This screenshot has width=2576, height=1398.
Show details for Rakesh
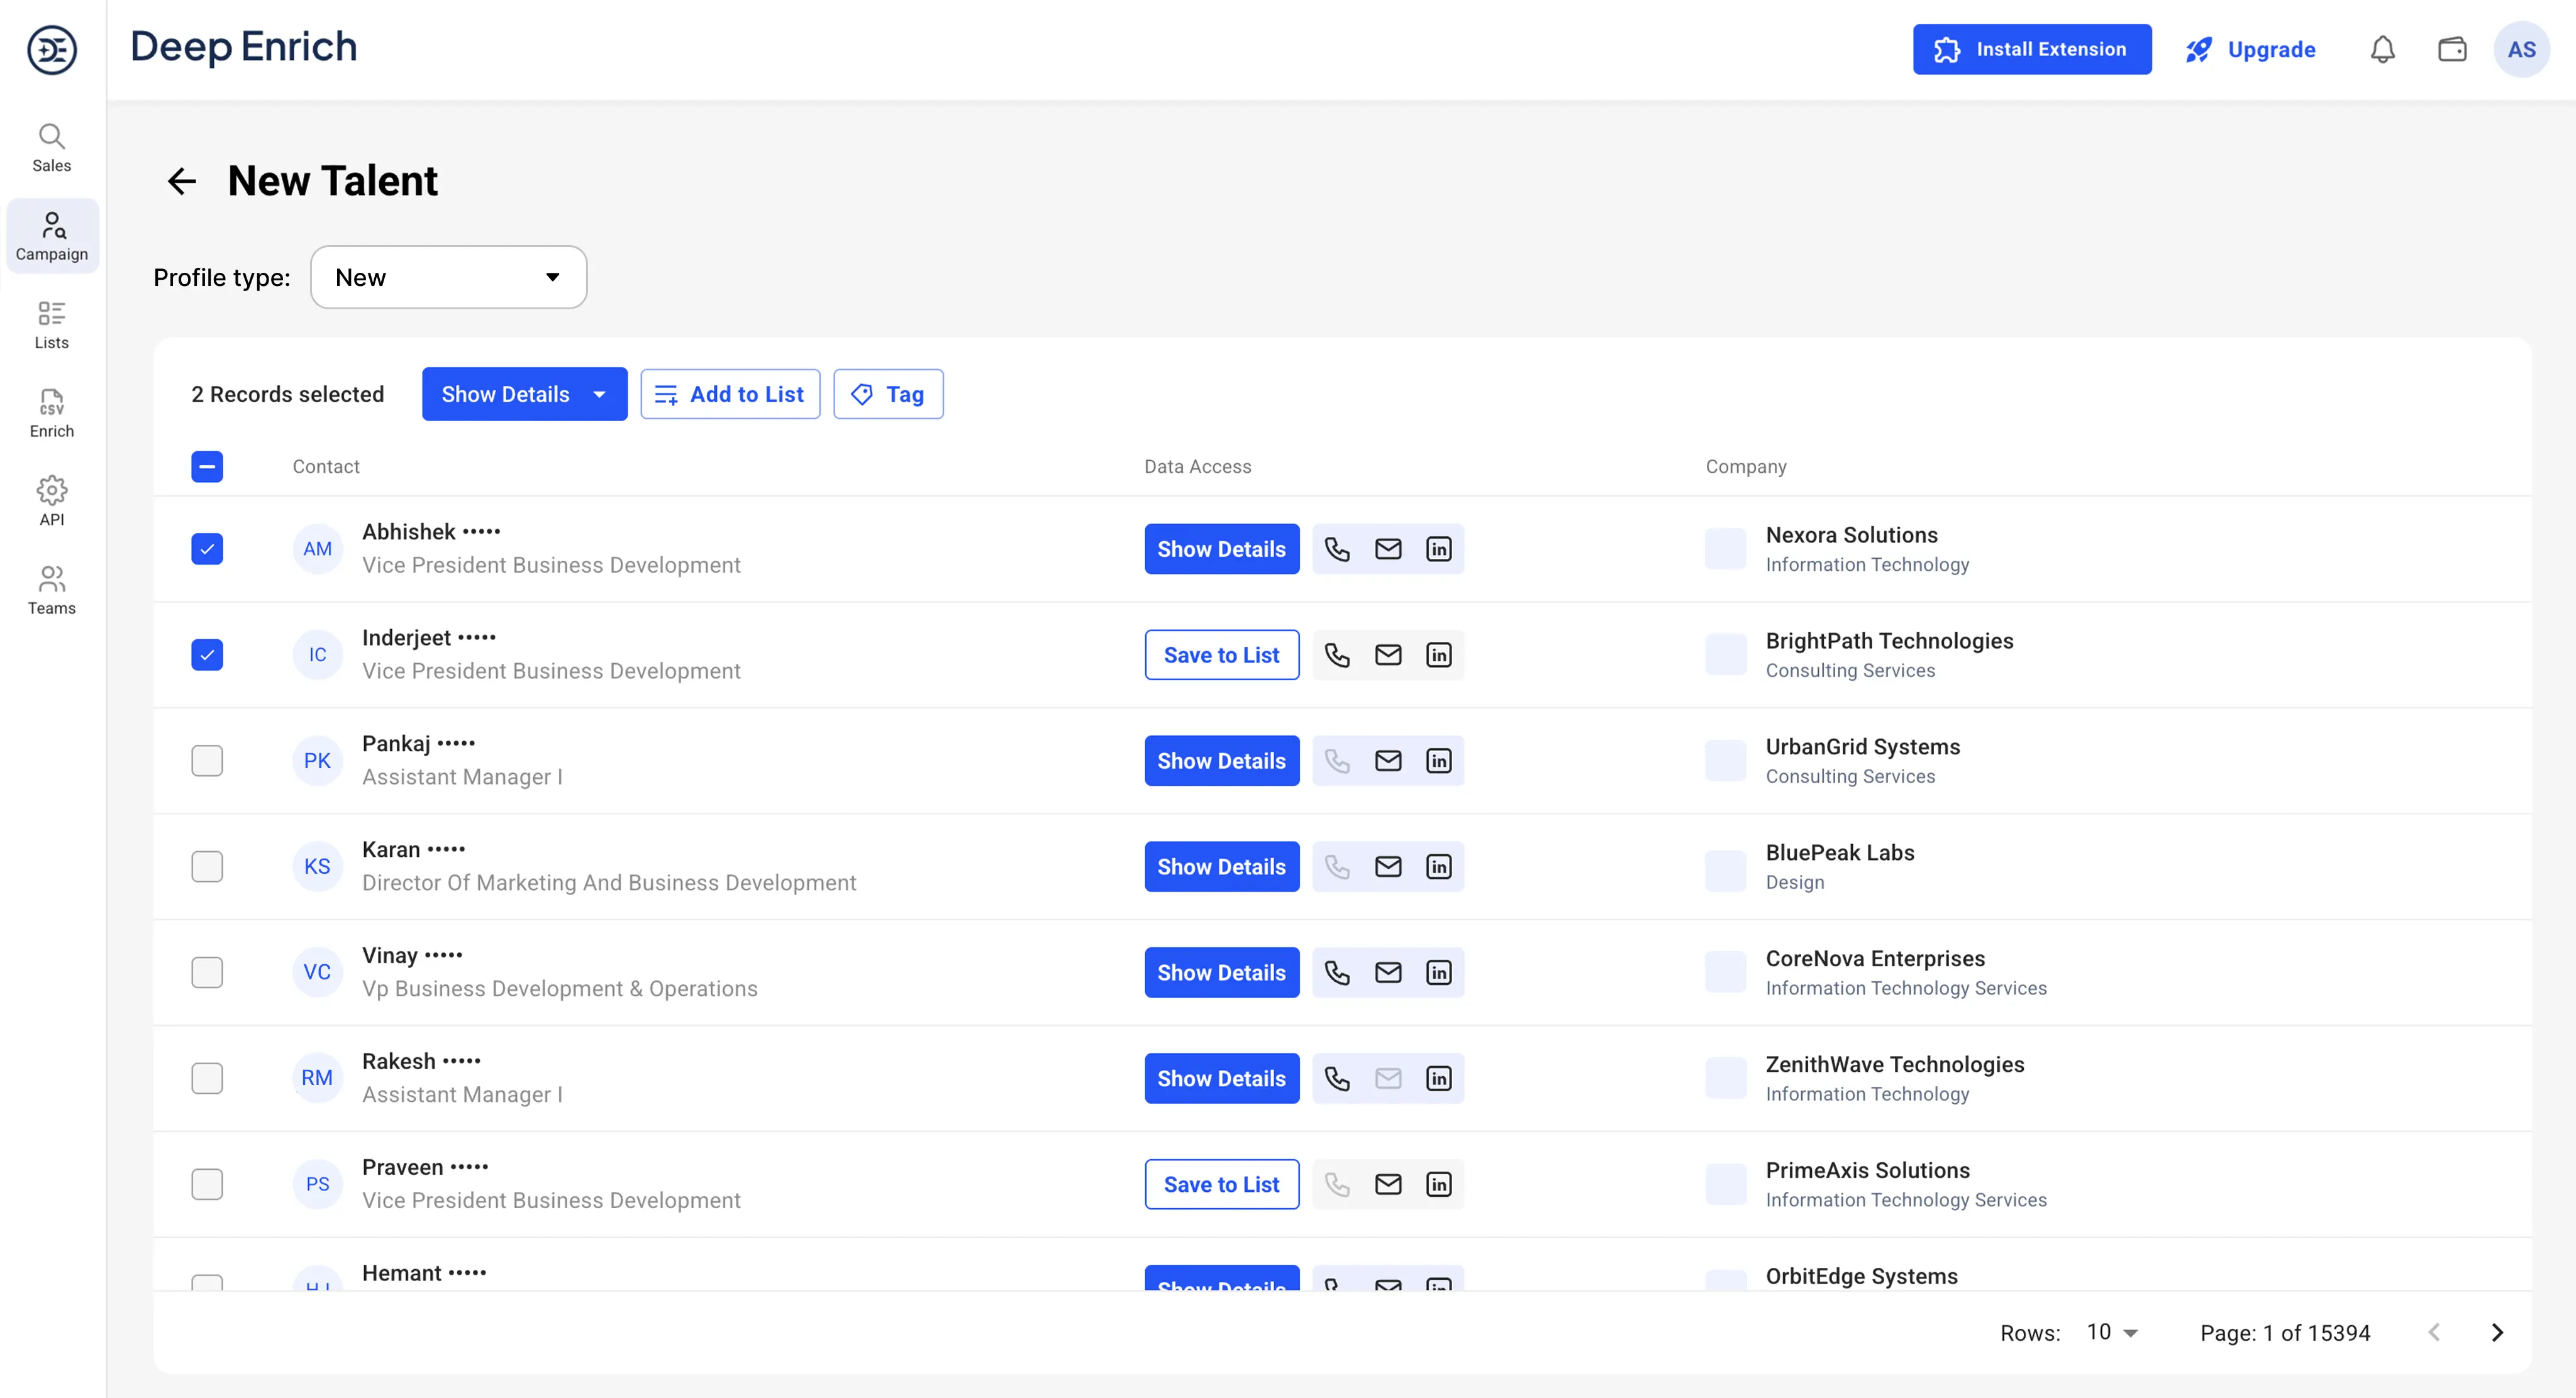coord(1221,1078)
